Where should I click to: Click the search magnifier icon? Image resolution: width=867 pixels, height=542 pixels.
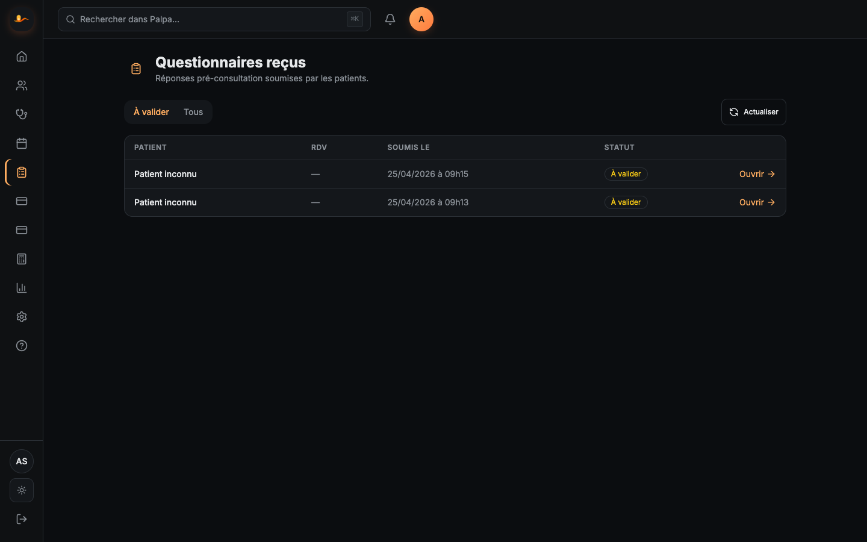70,19
